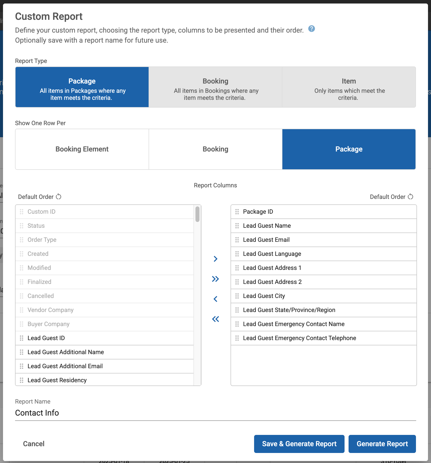431x463 pixels.
Task: Choose Booking Element for one row per
Action: 82,149
